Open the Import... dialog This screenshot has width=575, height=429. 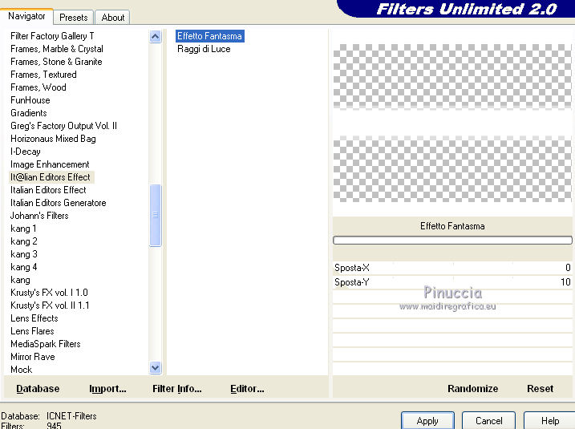coord(107,389)
